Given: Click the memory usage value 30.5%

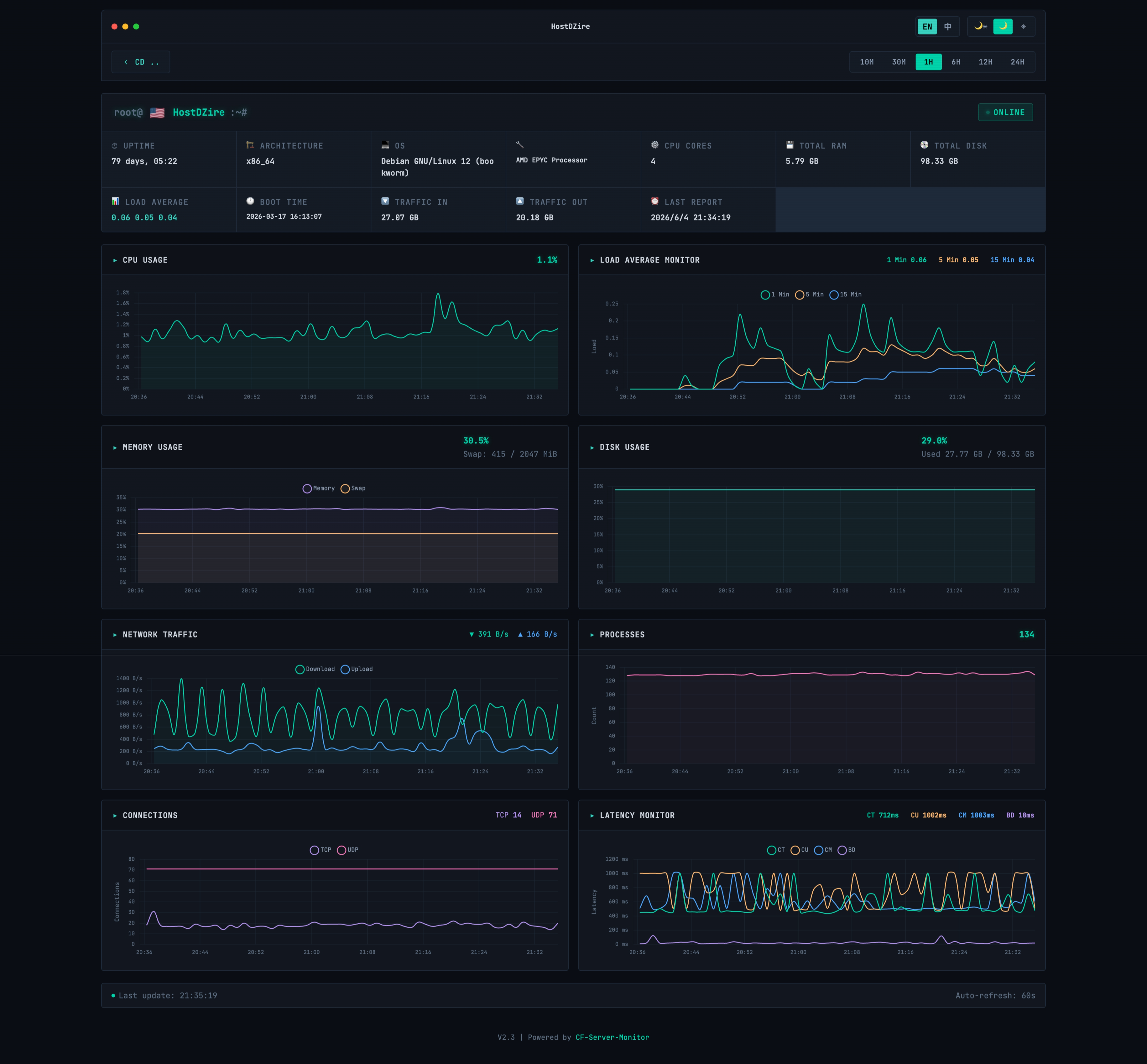Looking at the screenshot, I should (x=476, y=441).
